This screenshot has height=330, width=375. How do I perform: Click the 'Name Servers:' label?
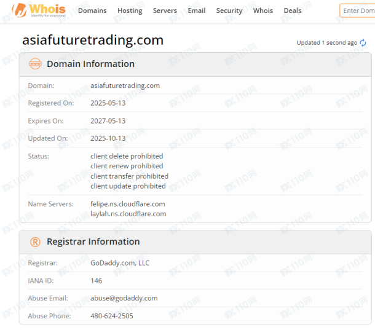pos(50,204)
